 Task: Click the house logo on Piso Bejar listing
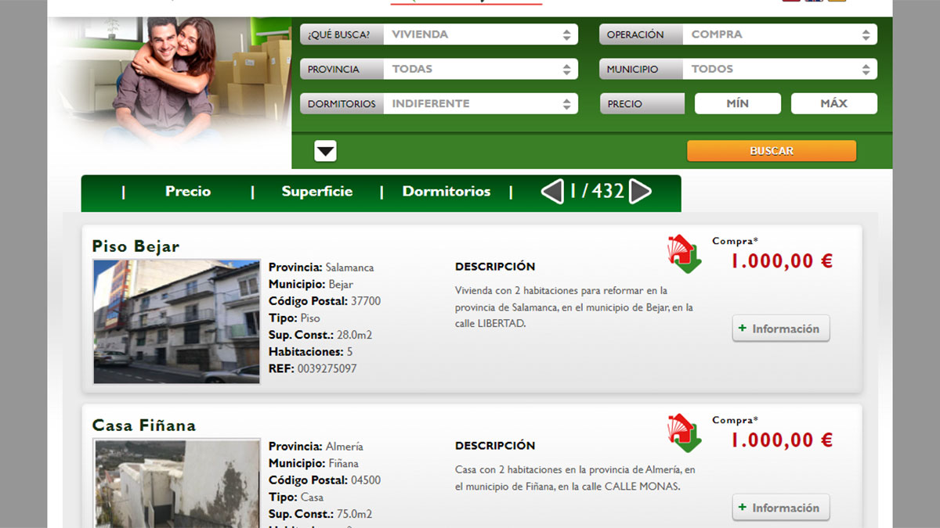[x=684, y=254]
